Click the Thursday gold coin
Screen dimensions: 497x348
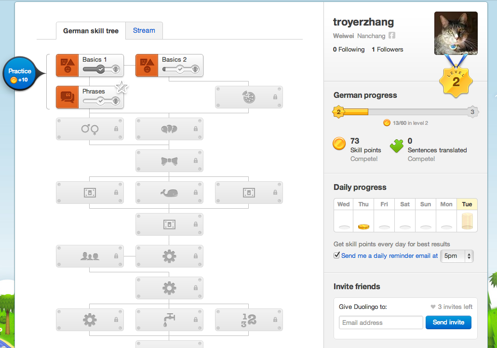pyautogui.click(x=363, y=227)
